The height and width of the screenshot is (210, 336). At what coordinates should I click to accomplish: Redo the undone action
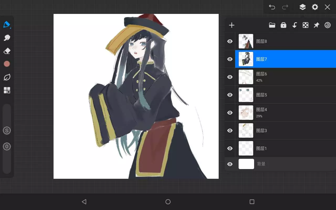285,7
